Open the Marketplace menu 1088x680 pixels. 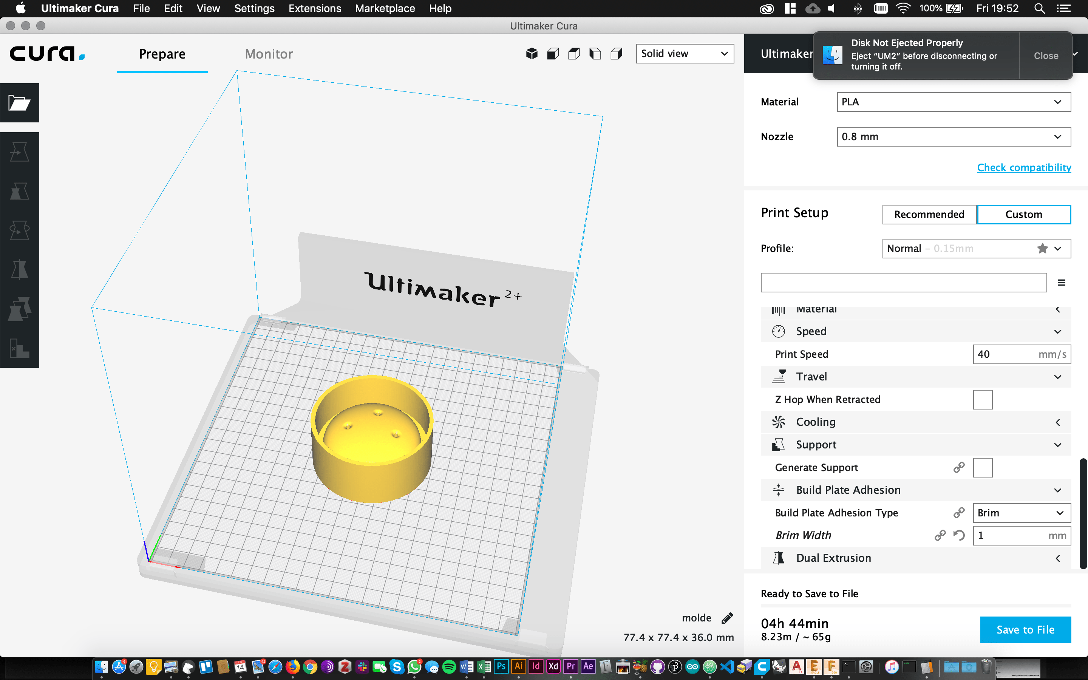pyautogui.click(x=385, y=9)
